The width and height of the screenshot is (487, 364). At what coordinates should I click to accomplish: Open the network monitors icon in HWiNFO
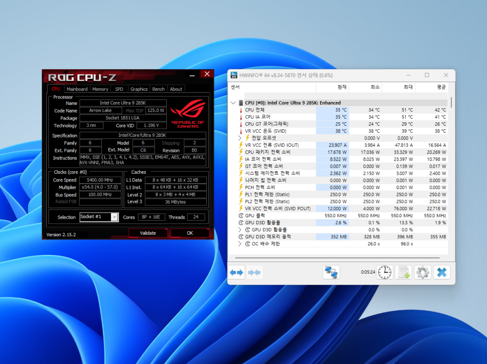pyautogui.click(x=331, y=272)
